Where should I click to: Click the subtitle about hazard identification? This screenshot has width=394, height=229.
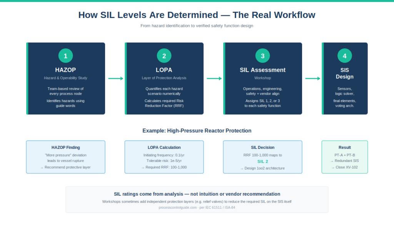click(x=197, y=26)
